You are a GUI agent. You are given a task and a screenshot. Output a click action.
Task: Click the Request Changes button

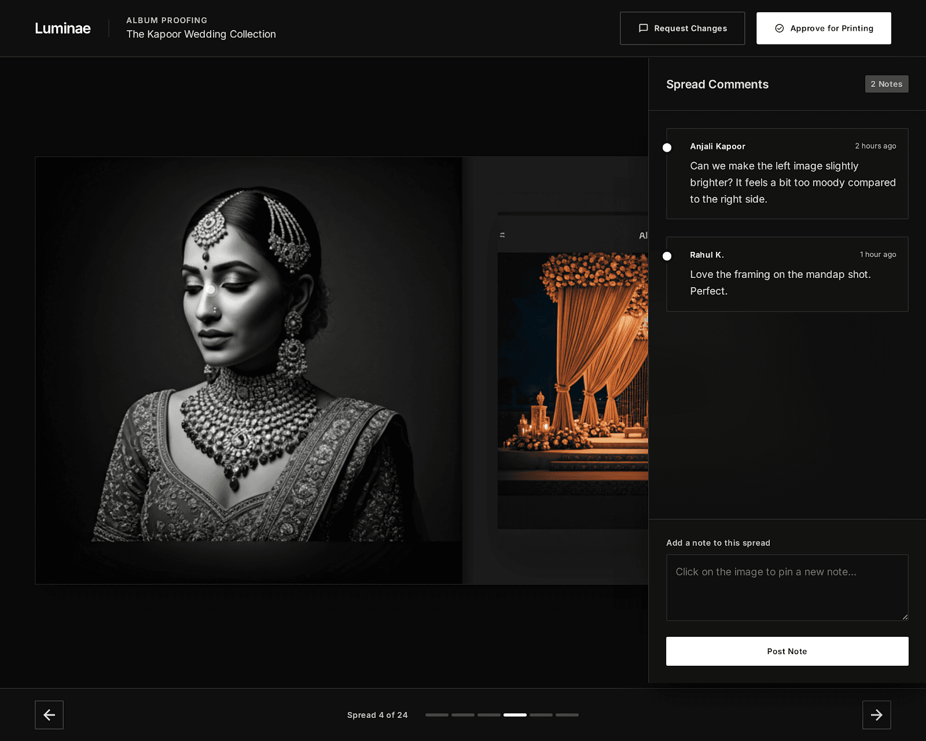(x=682, y=28)
